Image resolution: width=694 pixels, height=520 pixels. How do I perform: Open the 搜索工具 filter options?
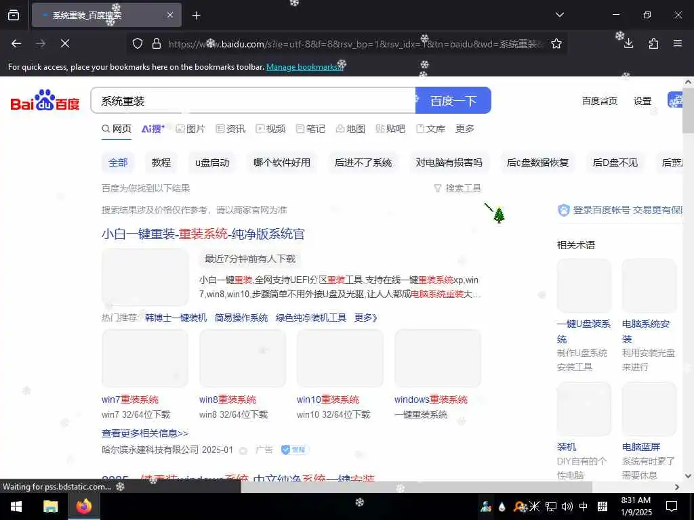point(457,188)
